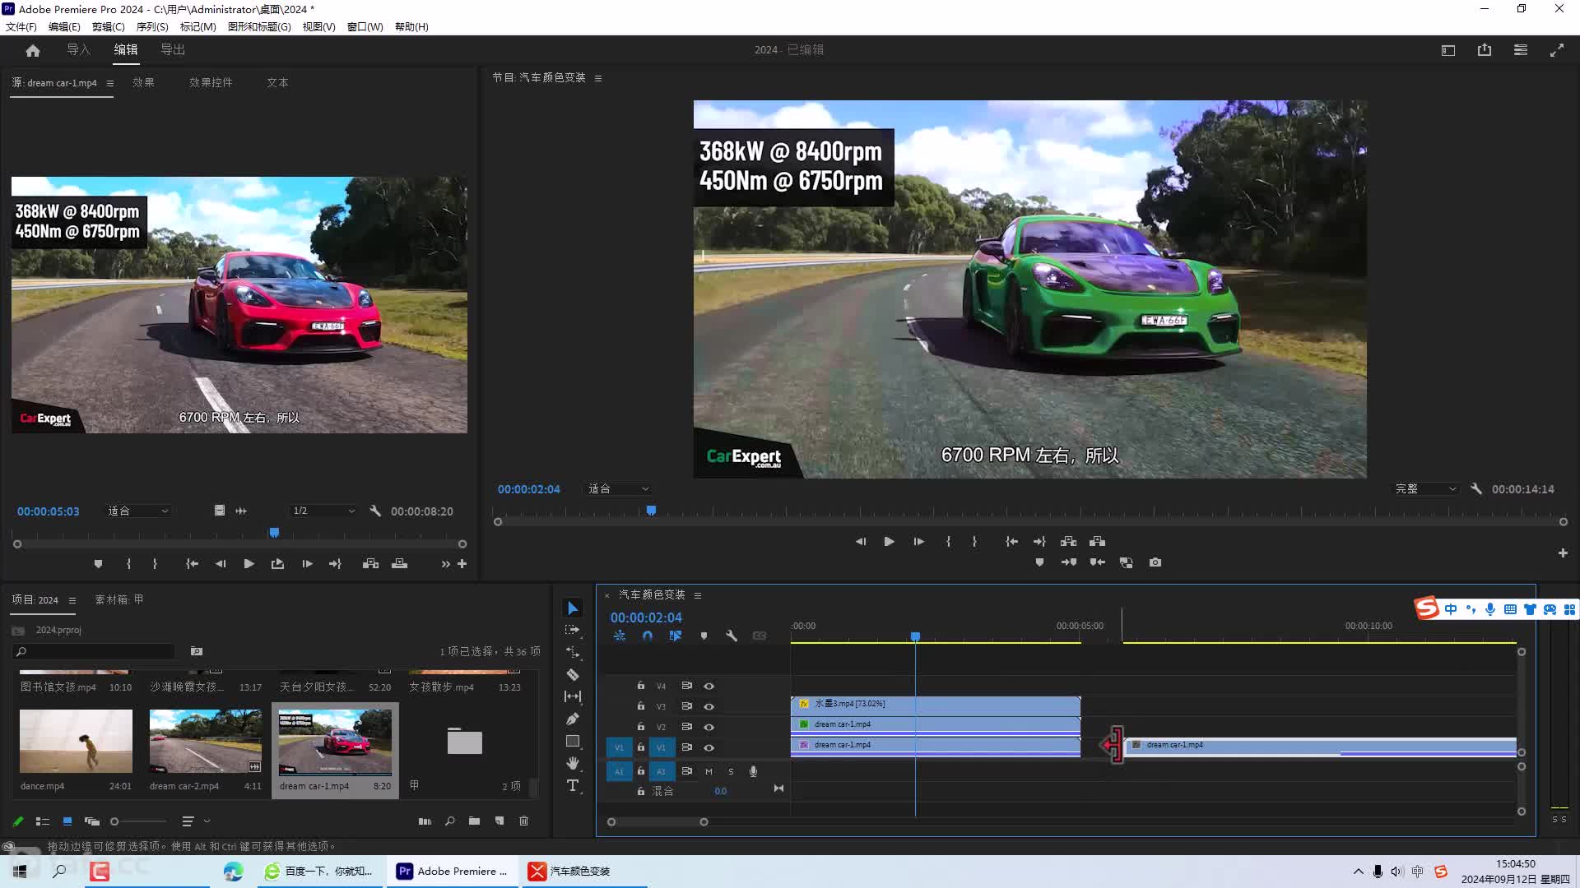Click Lift button in Program monitor
This screenshot has width=1580, height=888.
click(x=1068, y=541)
